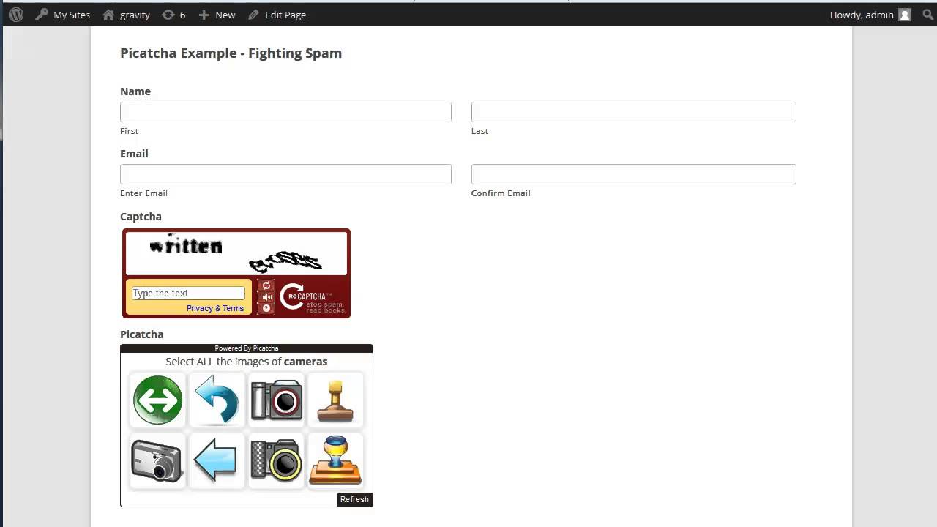This screenshot has height=527, width=937.
Task: Click the Name field label
Action: click(135, 91)
